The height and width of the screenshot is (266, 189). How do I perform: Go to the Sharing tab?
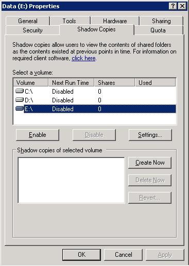pos(161,21)
